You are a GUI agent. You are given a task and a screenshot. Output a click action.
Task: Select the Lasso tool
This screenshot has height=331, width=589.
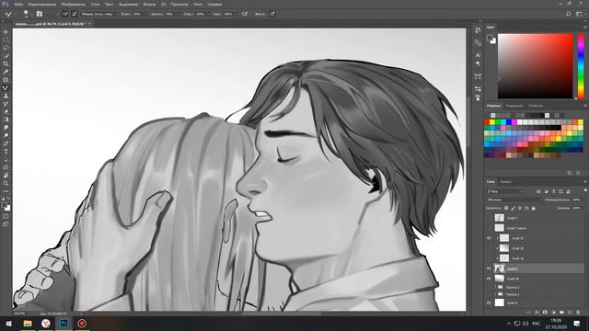coord(6,48)
